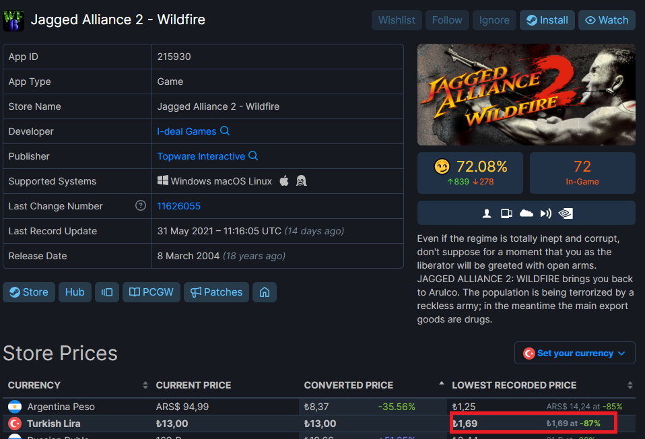Follow this app

(x=447, y=20)
